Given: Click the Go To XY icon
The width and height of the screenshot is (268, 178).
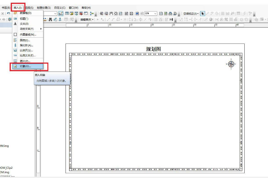Looking at the screenshot, I should [60, 19].
